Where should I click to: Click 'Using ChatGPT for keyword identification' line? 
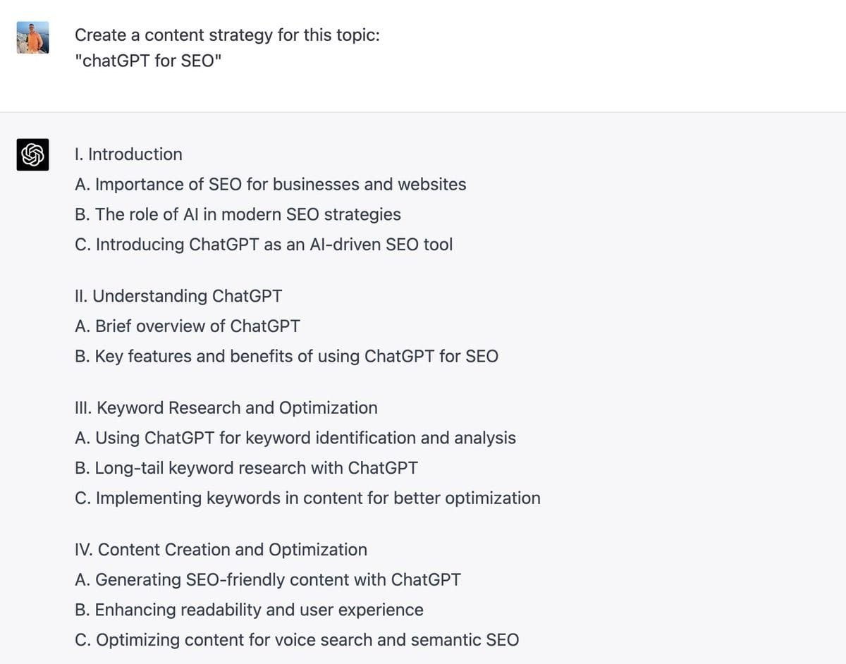point(295,438)
